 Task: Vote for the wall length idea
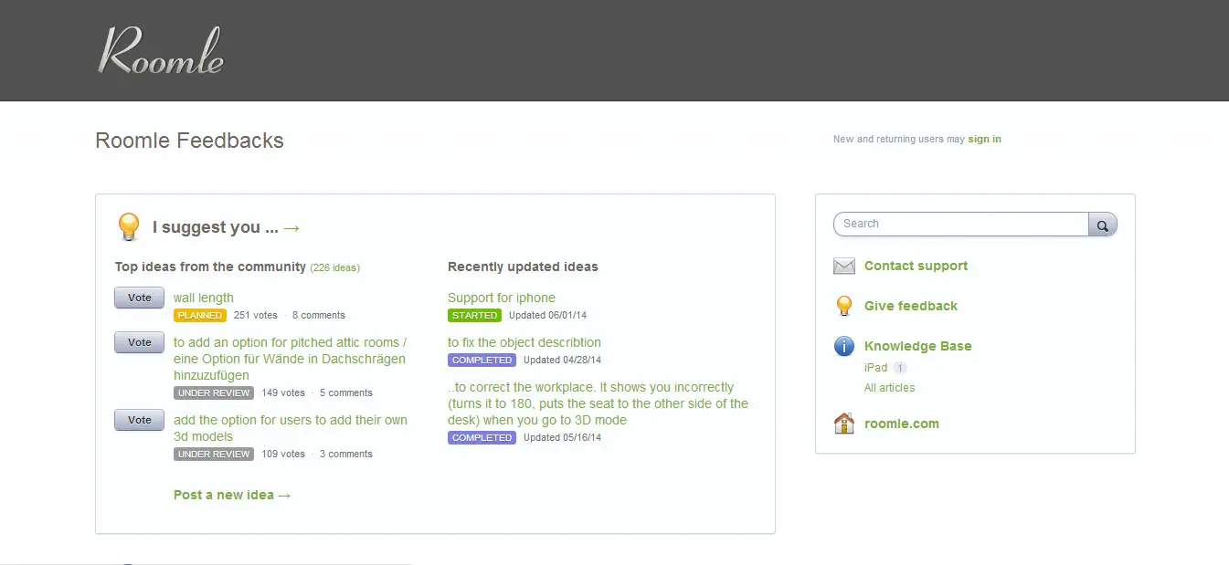pyautogui.click(x=139, y=298)
